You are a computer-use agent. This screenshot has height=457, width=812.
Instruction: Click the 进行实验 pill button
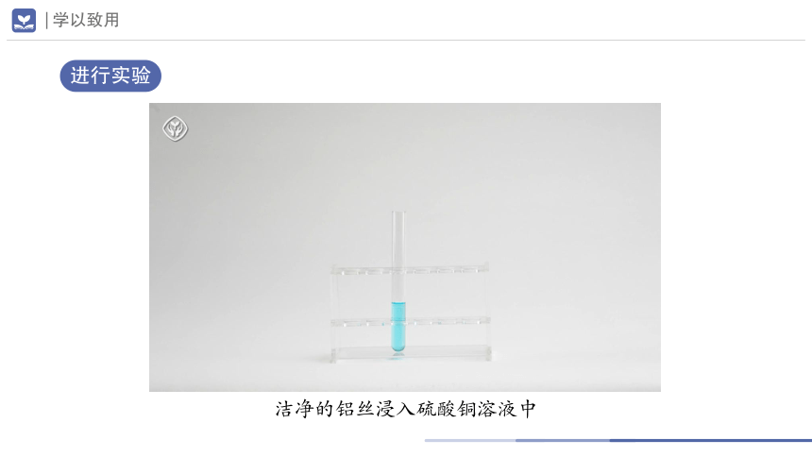tap(110, 76)
